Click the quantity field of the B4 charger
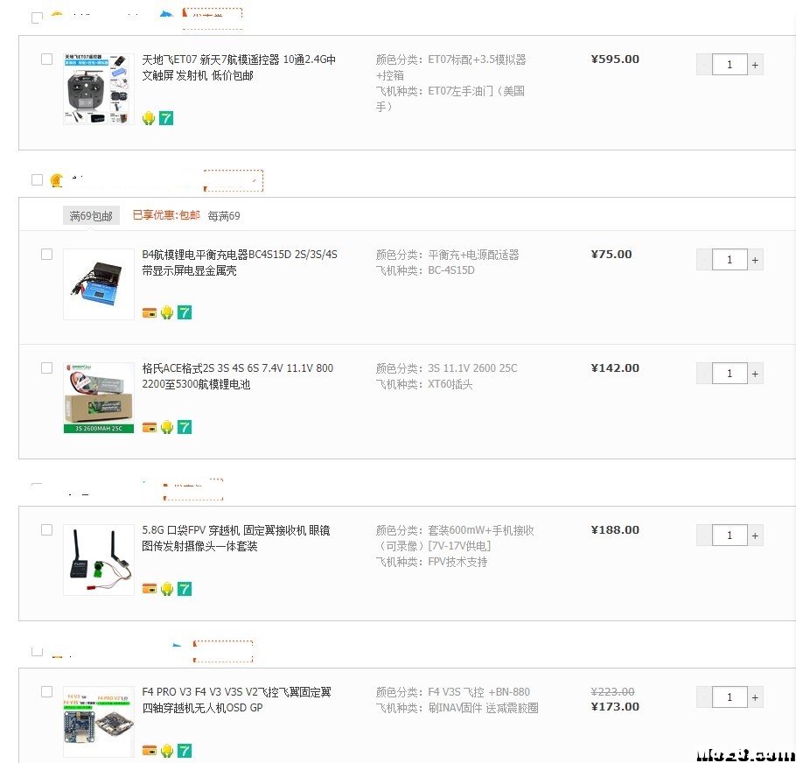This screenshot has height=763, width=796. [x=730, y=259]
